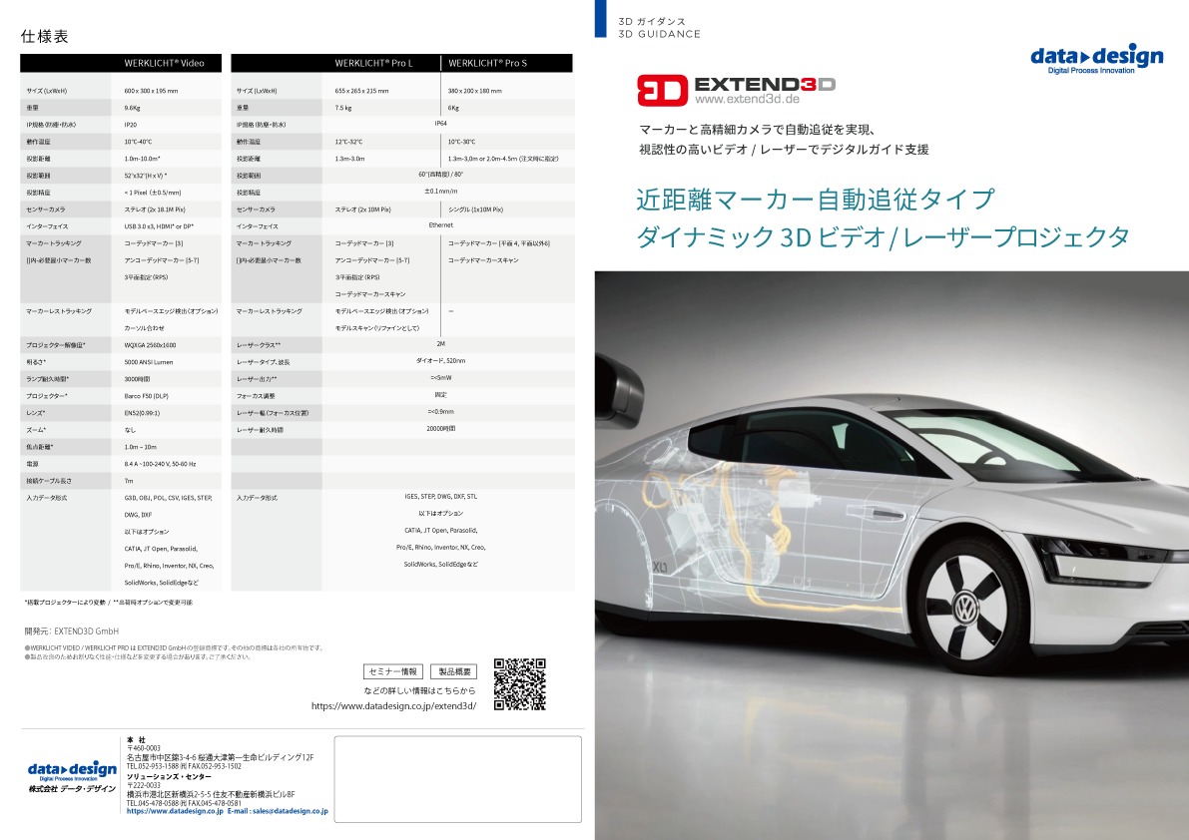Click the data design logo at top right
The width and height of the screenshot is (1189, 840).
pyautogui.click(x=1096, y=60)
